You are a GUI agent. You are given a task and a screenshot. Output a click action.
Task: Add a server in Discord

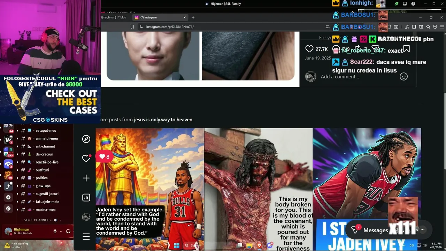coord(8,197)
